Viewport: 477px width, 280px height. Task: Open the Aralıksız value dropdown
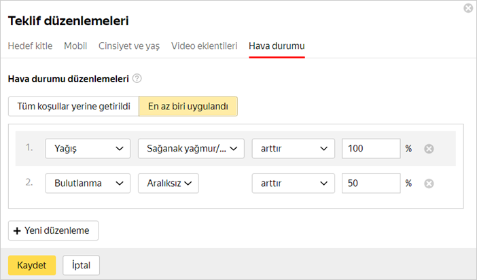coord(168,183)
